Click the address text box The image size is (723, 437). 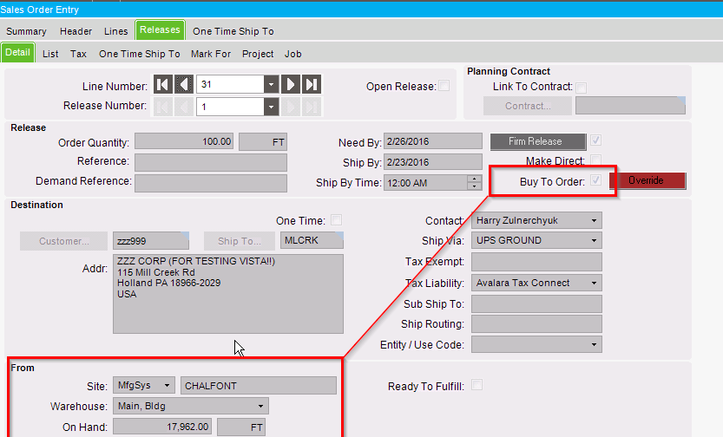click(x=228, y=294)
